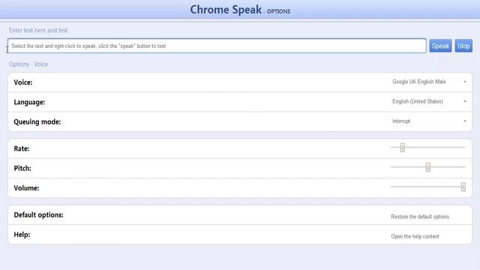Click the Rate slider handle

click(403, 148)
